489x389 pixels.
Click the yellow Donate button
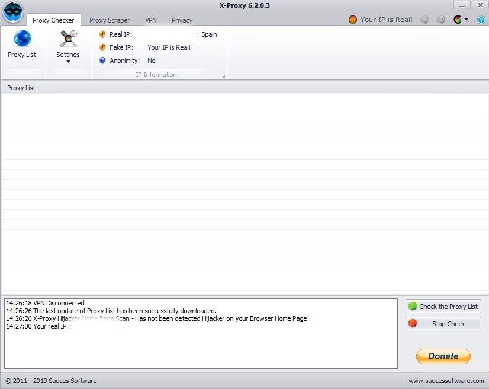tap(443, 356)
